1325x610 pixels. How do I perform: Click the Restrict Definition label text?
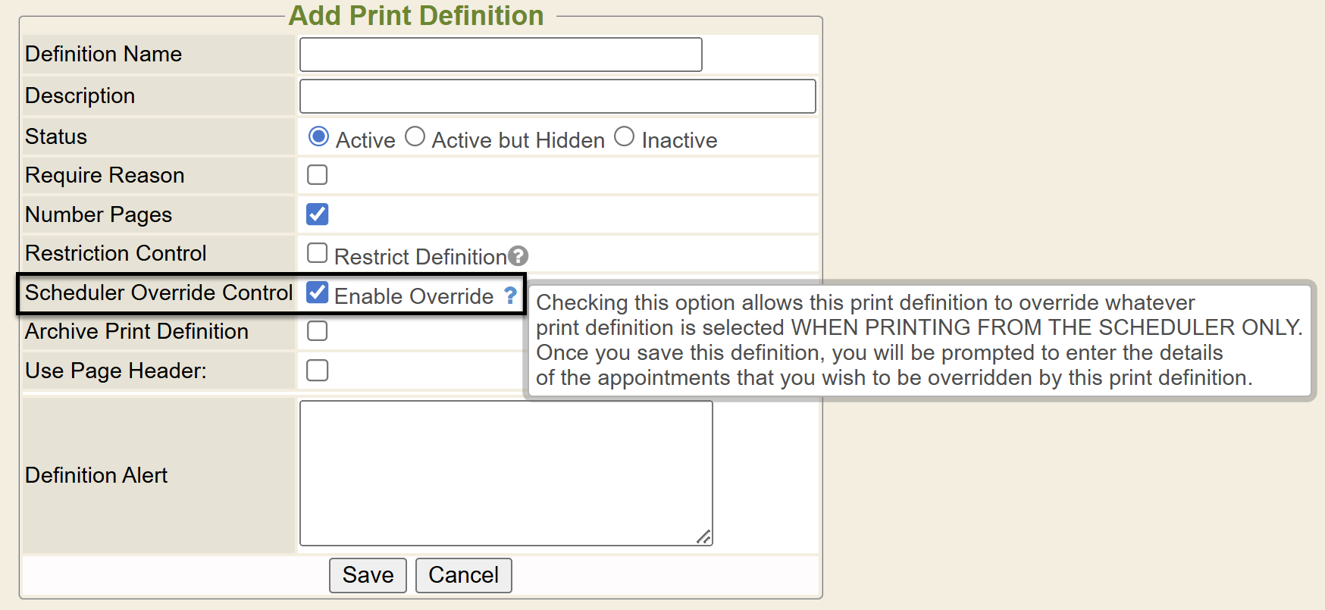tap(420, 257)
